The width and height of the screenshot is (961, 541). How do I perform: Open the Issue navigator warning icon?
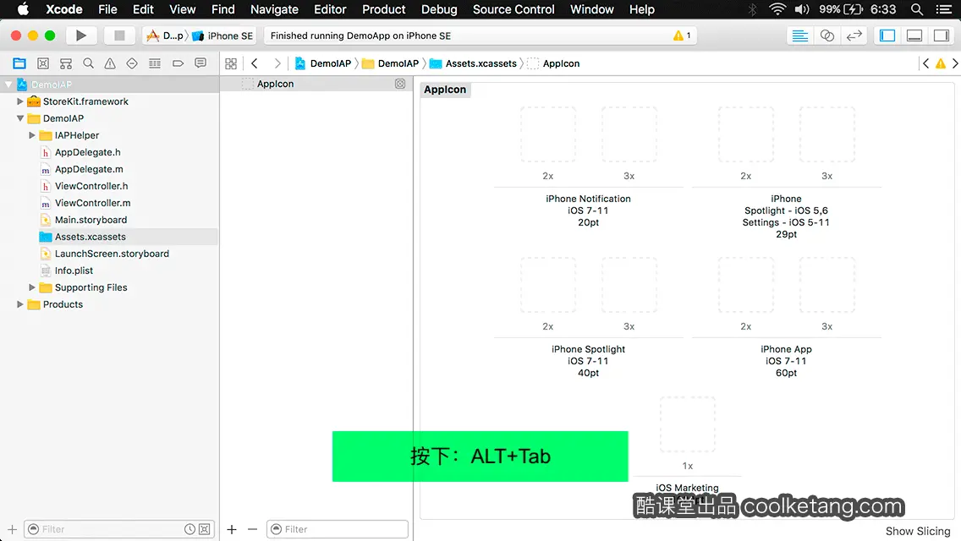pyautogui.click(x=110, y=63)
